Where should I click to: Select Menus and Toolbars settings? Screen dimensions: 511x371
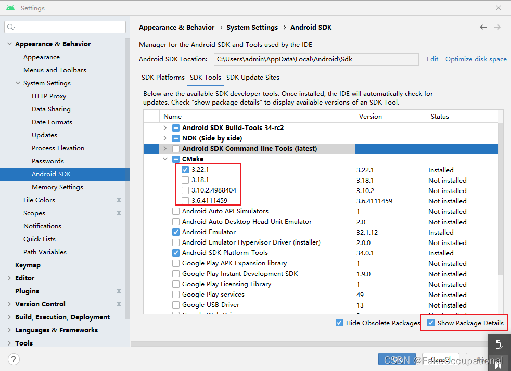pos(55,70)
